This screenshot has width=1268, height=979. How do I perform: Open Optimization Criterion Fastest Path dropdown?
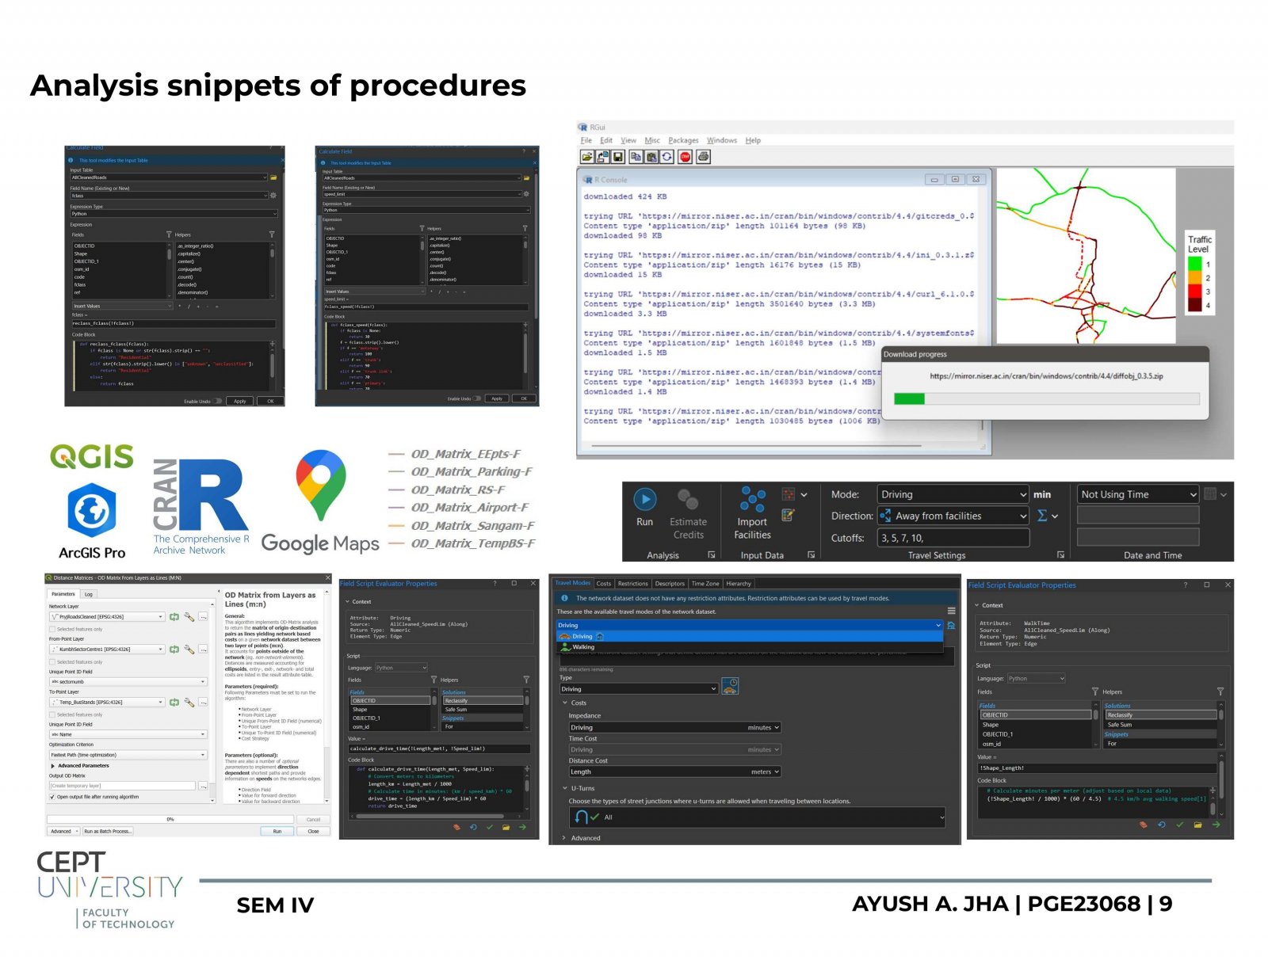click(128, 755)
